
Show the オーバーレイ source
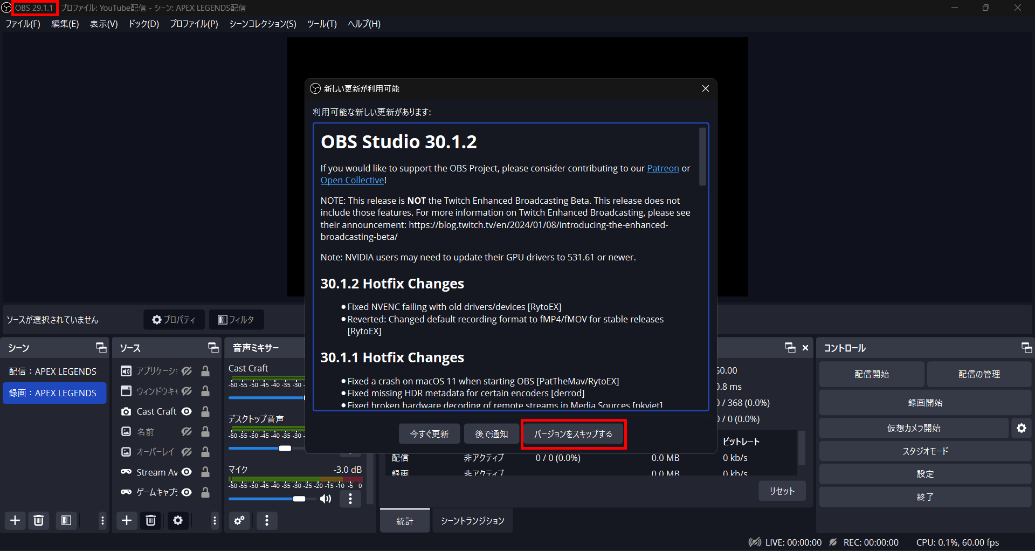pyautogui.click(x=187, y=452)
